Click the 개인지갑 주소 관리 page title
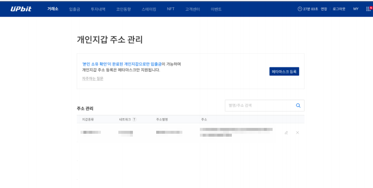373x188 pixels. tap(110, 39)
